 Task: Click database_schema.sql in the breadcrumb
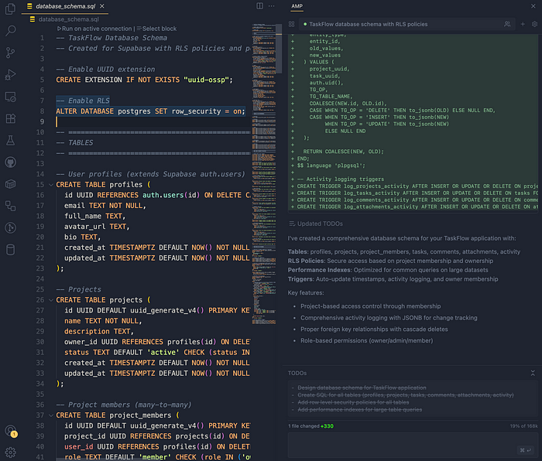(68, 19)
